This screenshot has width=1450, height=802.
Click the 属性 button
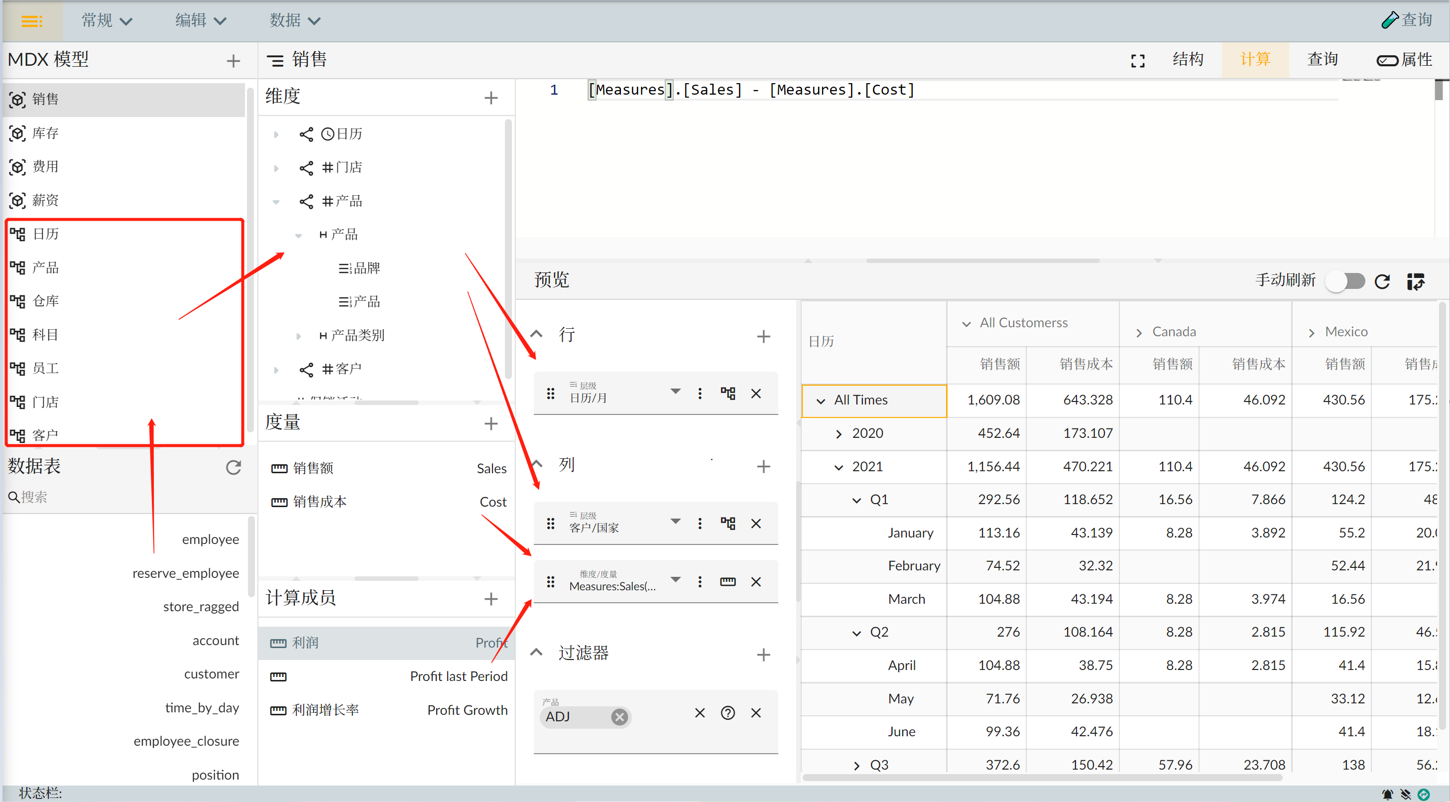pos(1404,60)
